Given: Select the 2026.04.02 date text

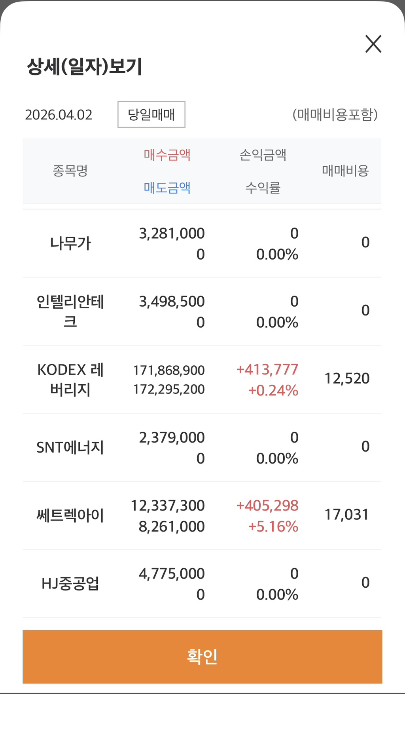Looking at the screenshot, I should point(59,115).
